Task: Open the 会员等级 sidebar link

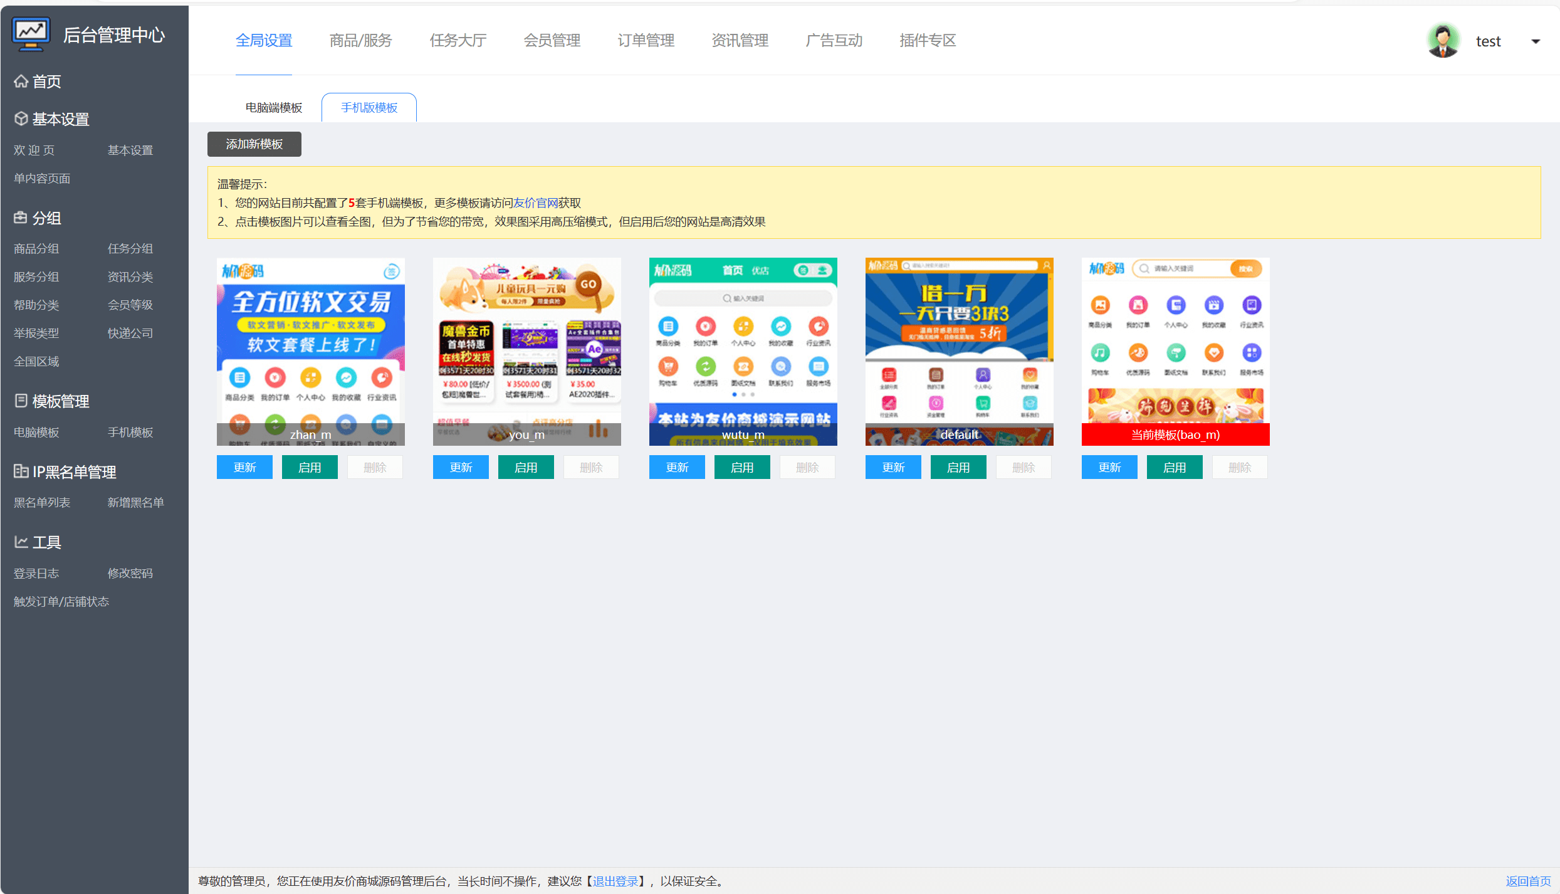Action: [x=130, y=305]
